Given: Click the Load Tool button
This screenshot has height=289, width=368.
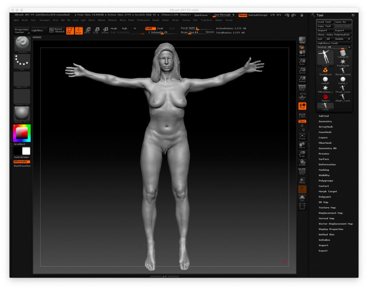Looking at the screenshot, I should point(325,22).
